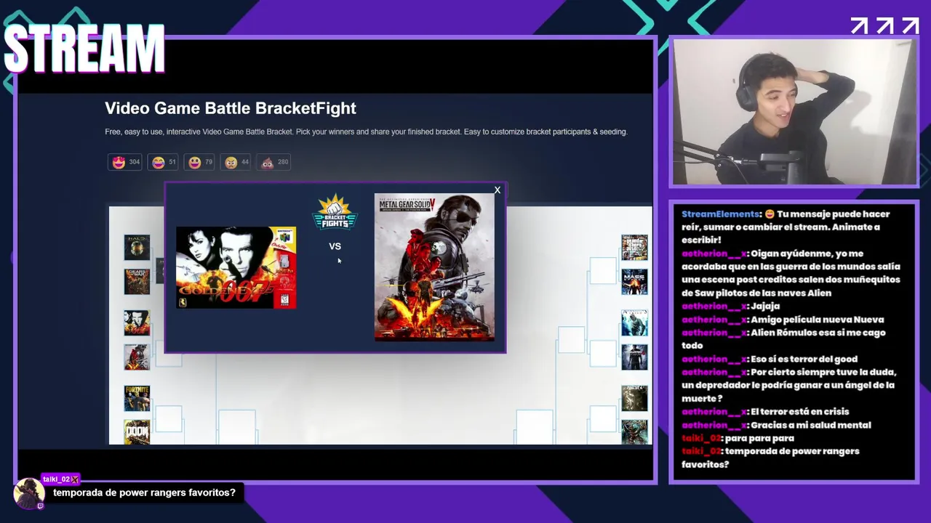
Task: Select the DOOM cover in the bracket
Action: (137, 432)
